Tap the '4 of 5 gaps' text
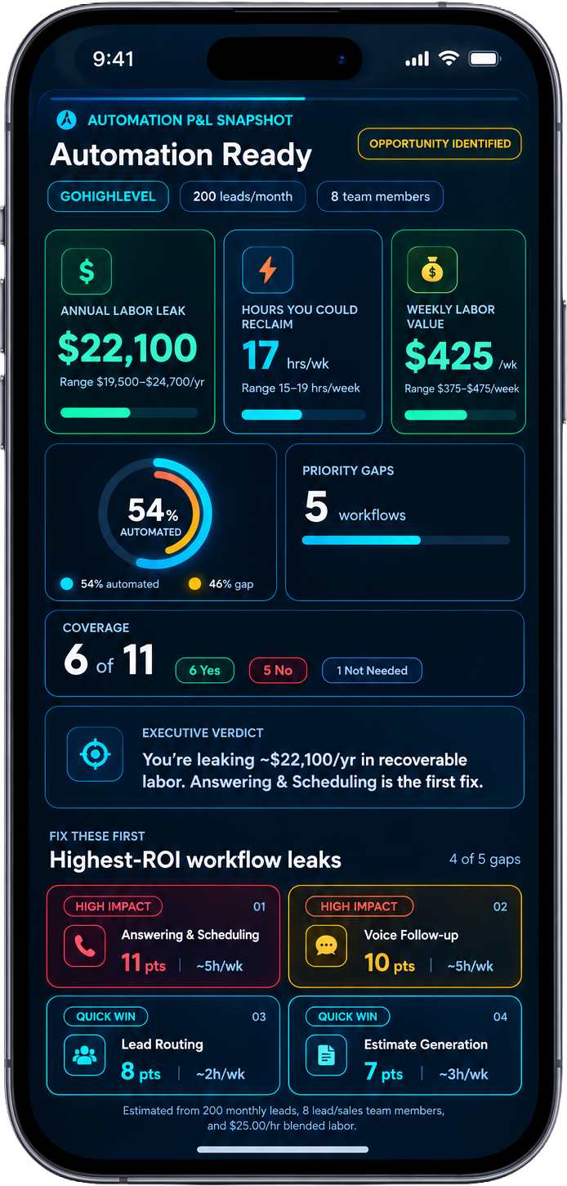The image size is (567, 1186). click(x=484, y=859)
